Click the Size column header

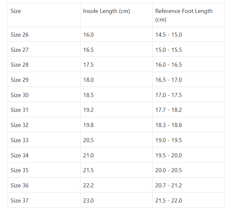[16, 11]
